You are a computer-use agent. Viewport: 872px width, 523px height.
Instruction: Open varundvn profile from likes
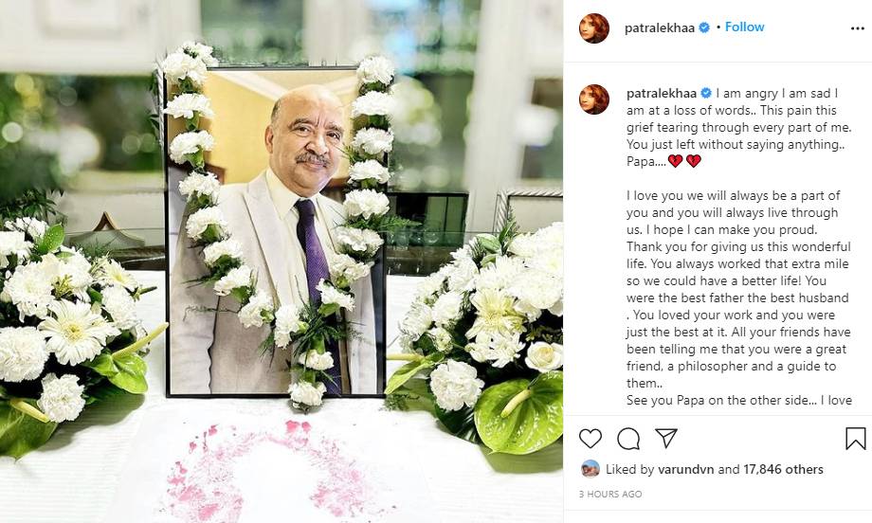(685, 469)
